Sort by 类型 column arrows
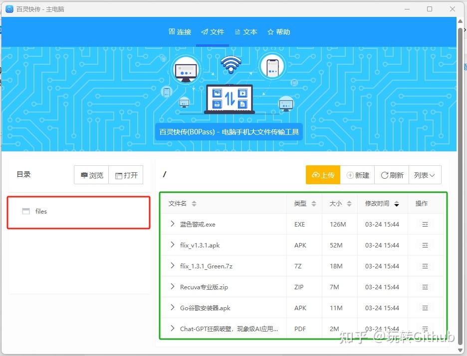Image resolution: width=467 pixels, height=356 pixels. [x=314, y=204]
